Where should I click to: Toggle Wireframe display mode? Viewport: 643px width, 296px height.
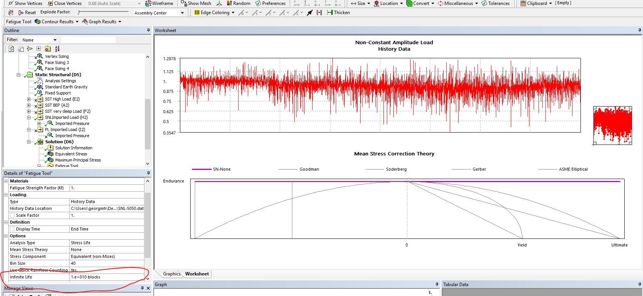159,3
